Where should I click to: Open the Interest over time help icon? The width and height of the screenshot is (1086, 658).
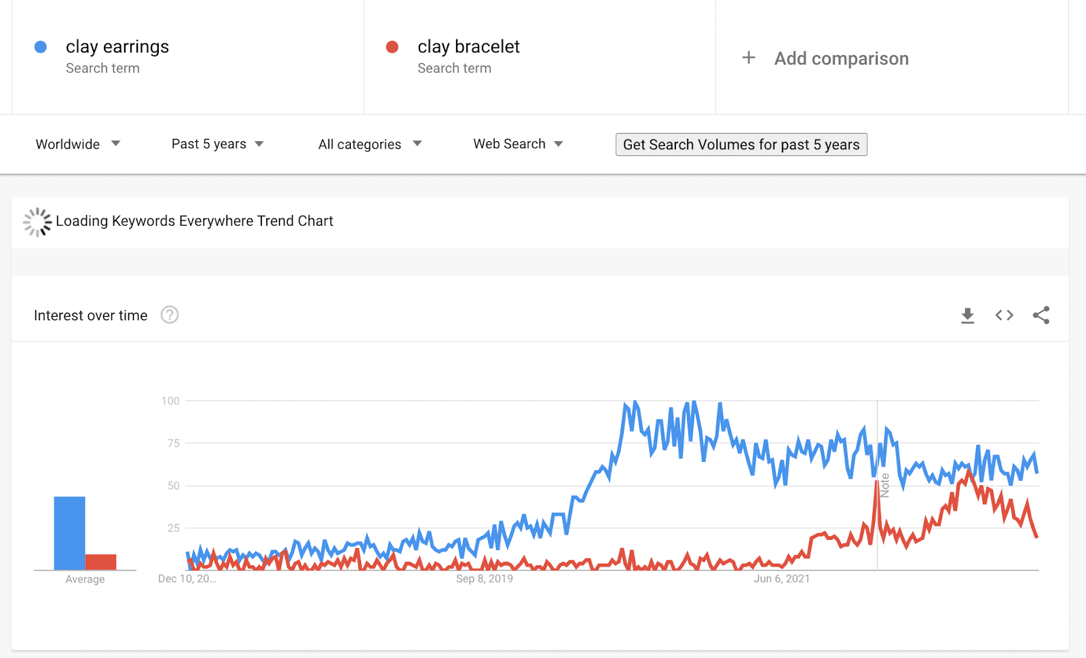[170, 315]
